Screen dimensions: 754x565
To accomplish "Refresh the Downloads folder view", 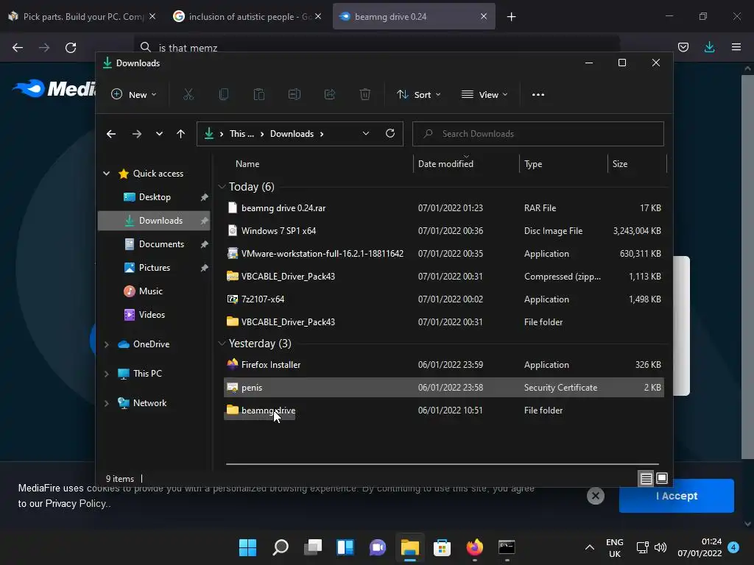I will pos(390,134).
